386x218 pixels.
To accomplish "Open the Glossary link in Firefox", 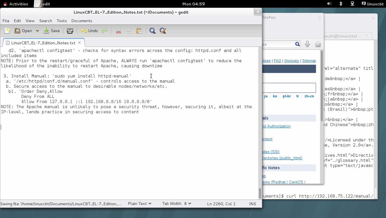I will (x=292, y=61).
